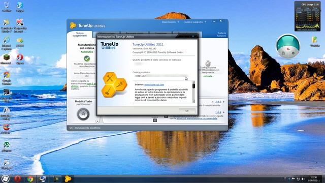Image resolution: width=325 pixels, height=183 pixels.
Task: Select the Google Chrome desktop icon
Action: [x=7, y=78]
